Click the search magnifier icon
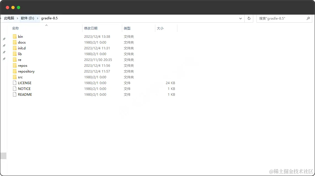This screenshot has width=315, height=176. [x=308, y=18]
